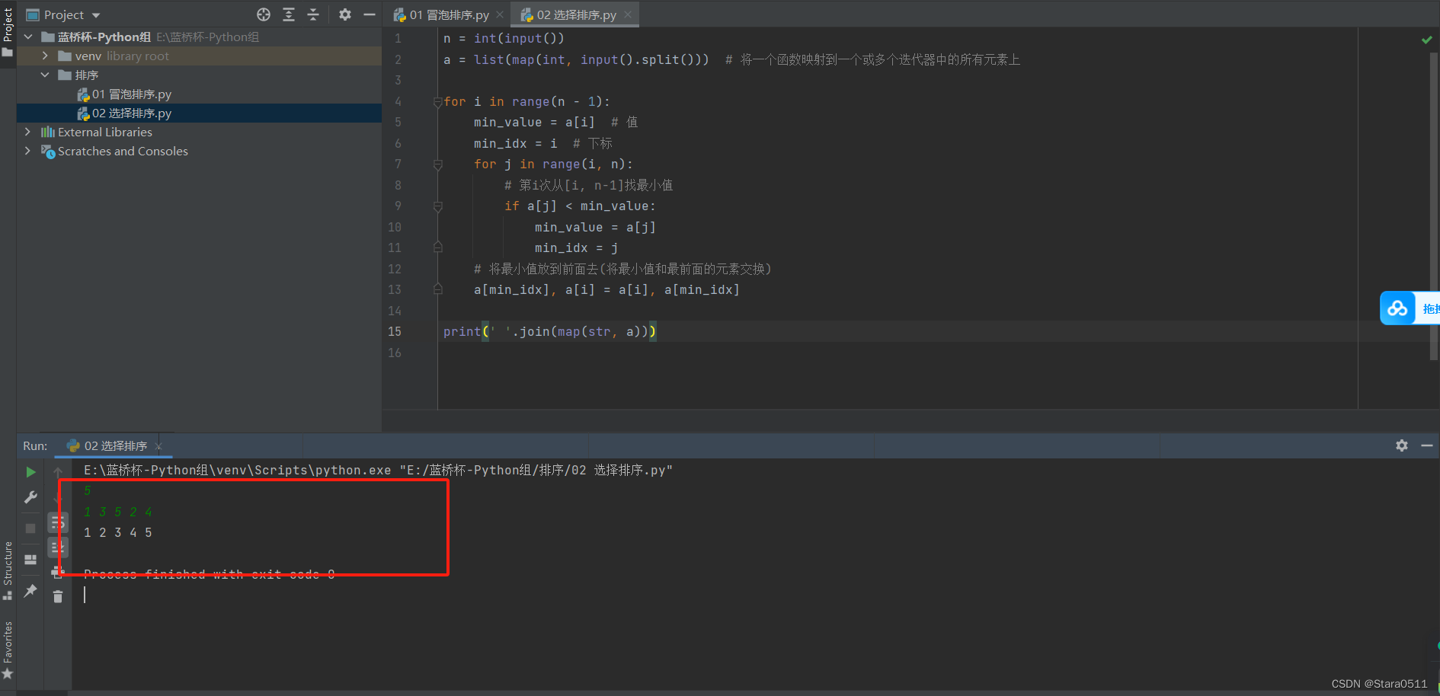Click Collapse All in Project toolbar
Viewport: 1440px width, 696px height.
point(313,14)
